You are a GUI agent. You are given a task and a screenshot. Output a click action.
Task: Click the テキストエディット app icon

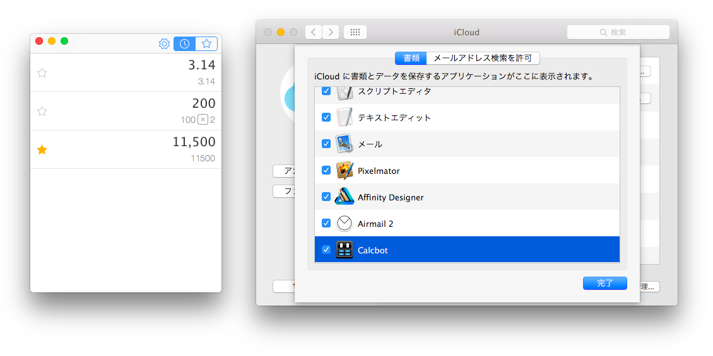coord(345,117)
